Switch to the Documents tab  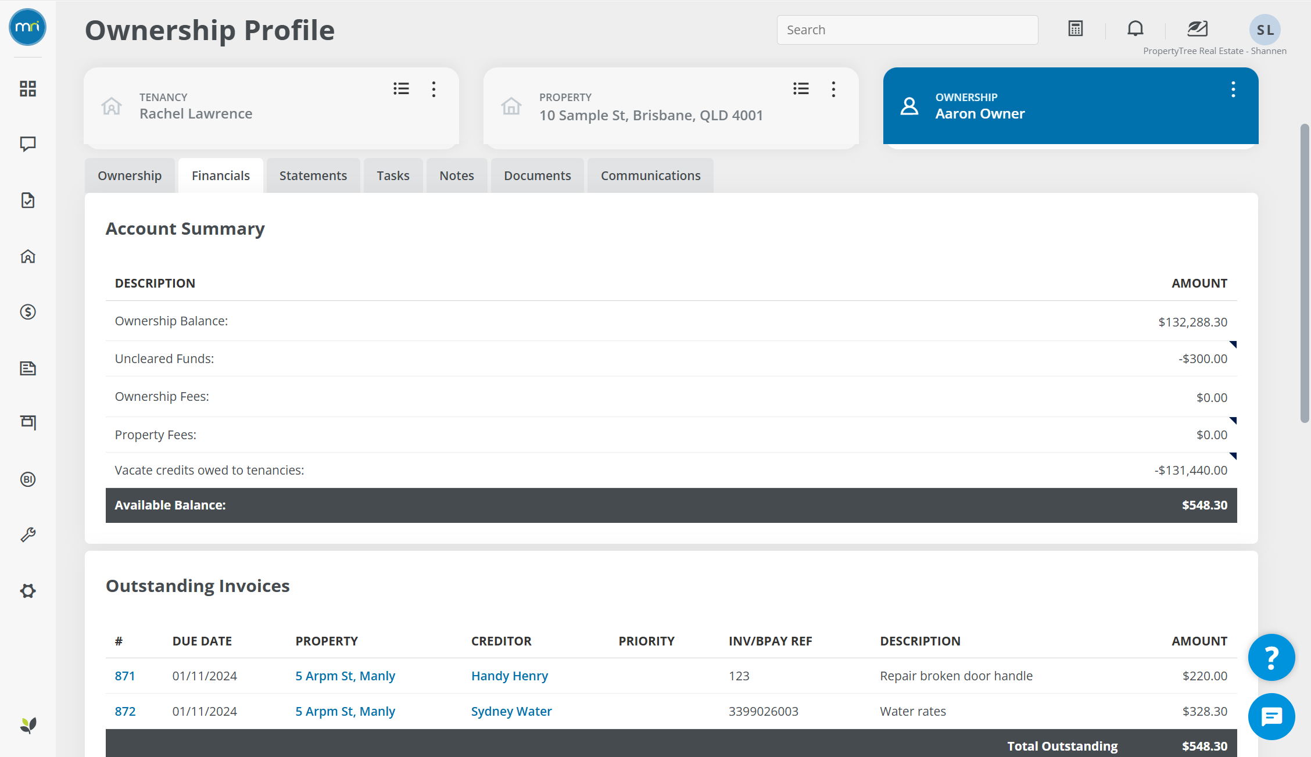pyautogui.click(x=538, y=175)
